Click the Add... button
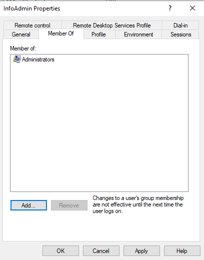This screenshot has height=260, width=204. click(x=28, y=205)
